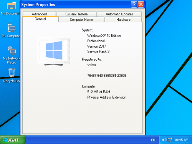Viewport: 192px width, 144px height.
Task: Click the EN language indicator
Action: pos(153,140)
